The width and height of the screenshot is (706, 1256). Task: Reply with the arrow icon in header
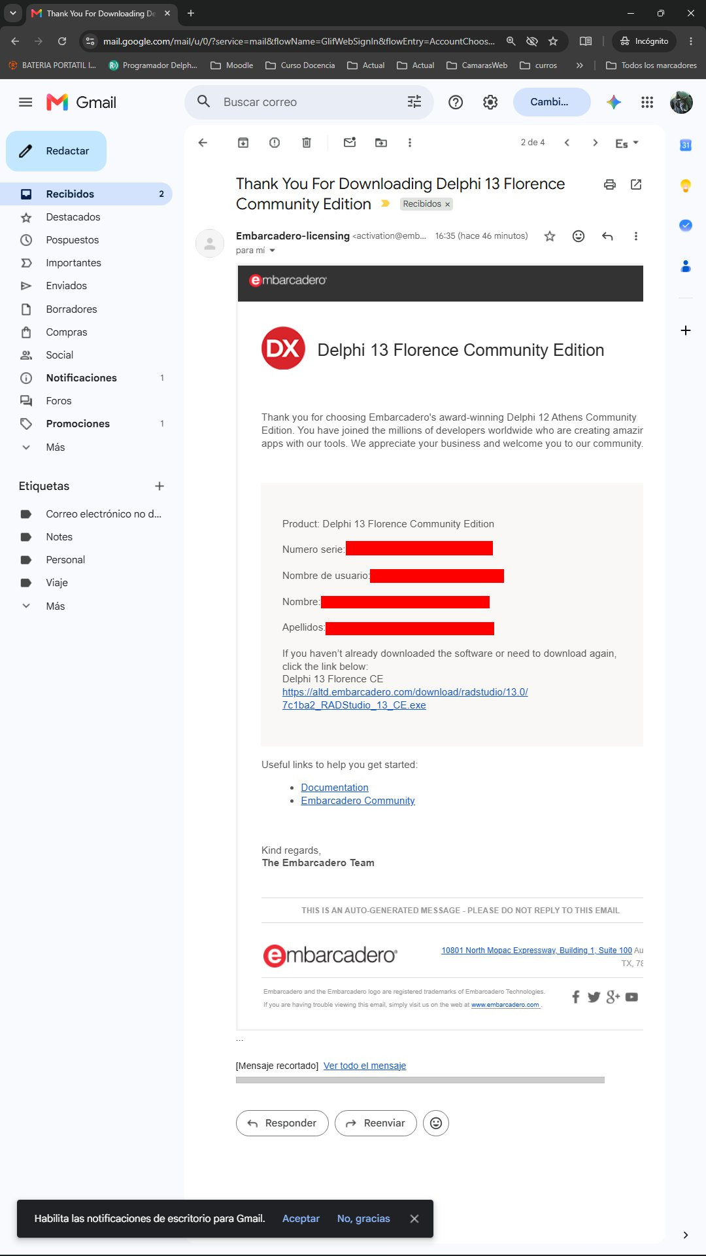[607, 236]
